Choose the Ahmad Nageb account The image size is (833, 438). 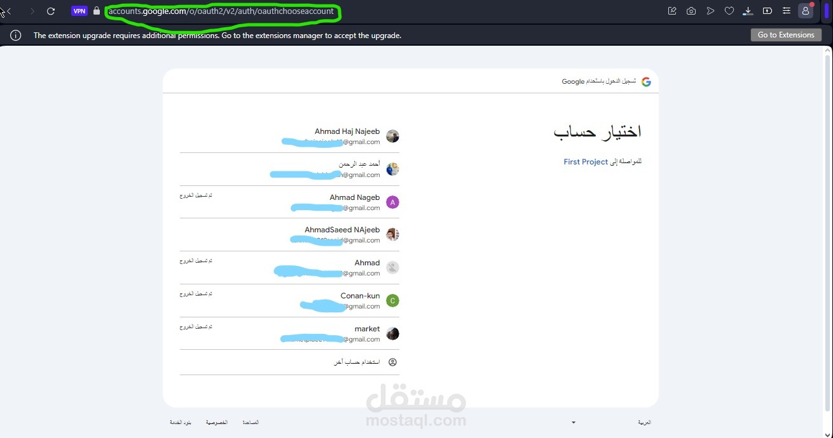tap(289, 202)
